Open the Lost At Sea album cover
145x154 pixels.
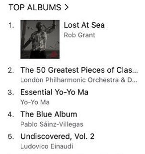tap(40, 39)
